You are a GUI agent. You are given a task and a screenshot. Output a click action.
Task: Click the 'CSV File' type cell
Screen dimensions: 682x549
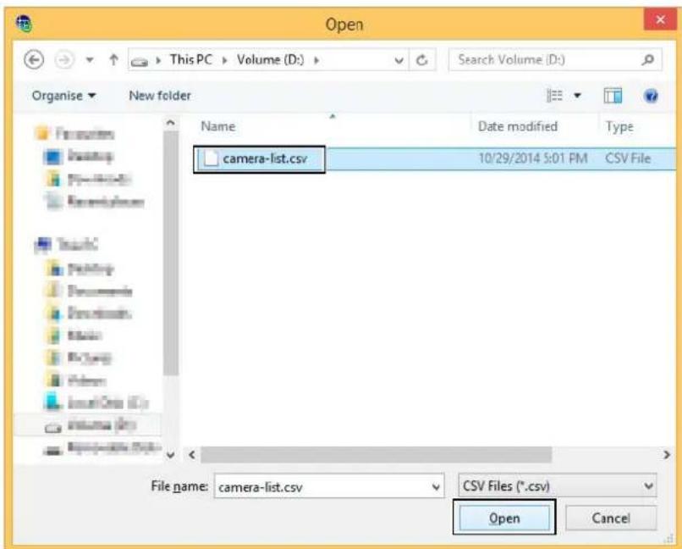[628, 158]
